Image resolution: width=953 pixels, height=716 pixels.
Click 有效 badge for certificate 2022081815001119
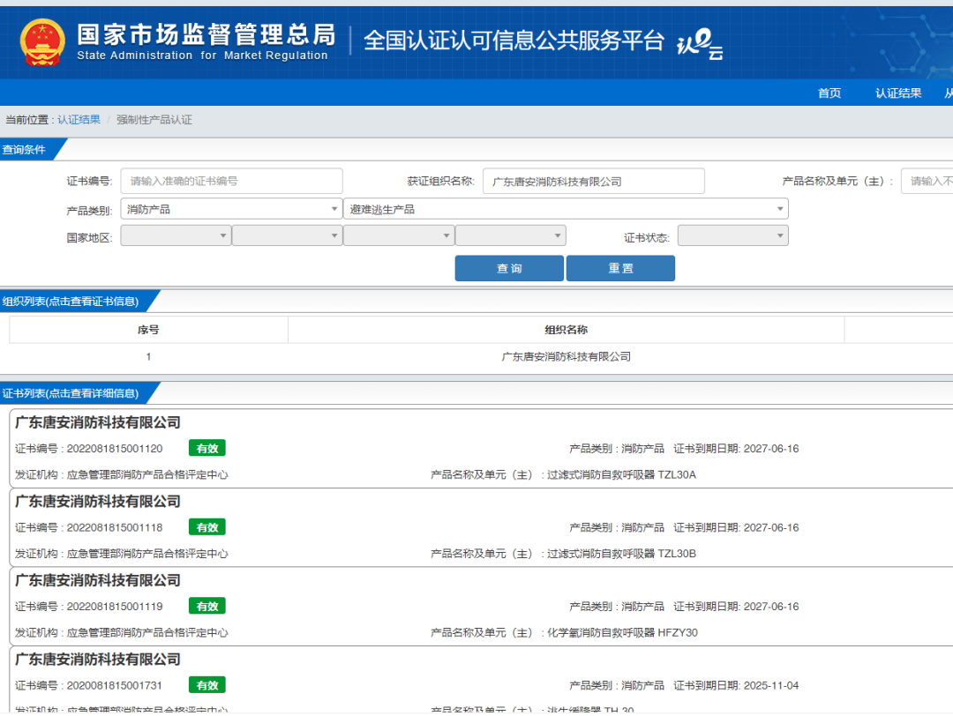click(207, 607)
